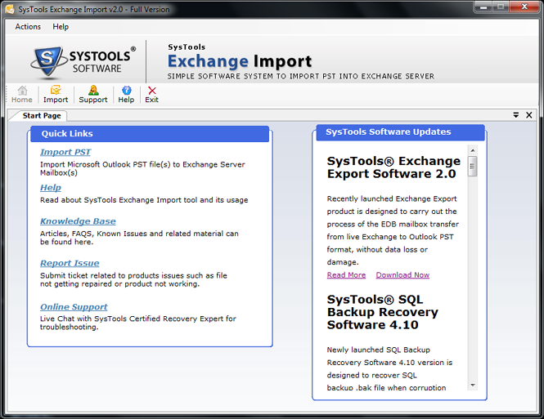
Task: Open the Knowledge Base link
Action: (x=78, y=221)
